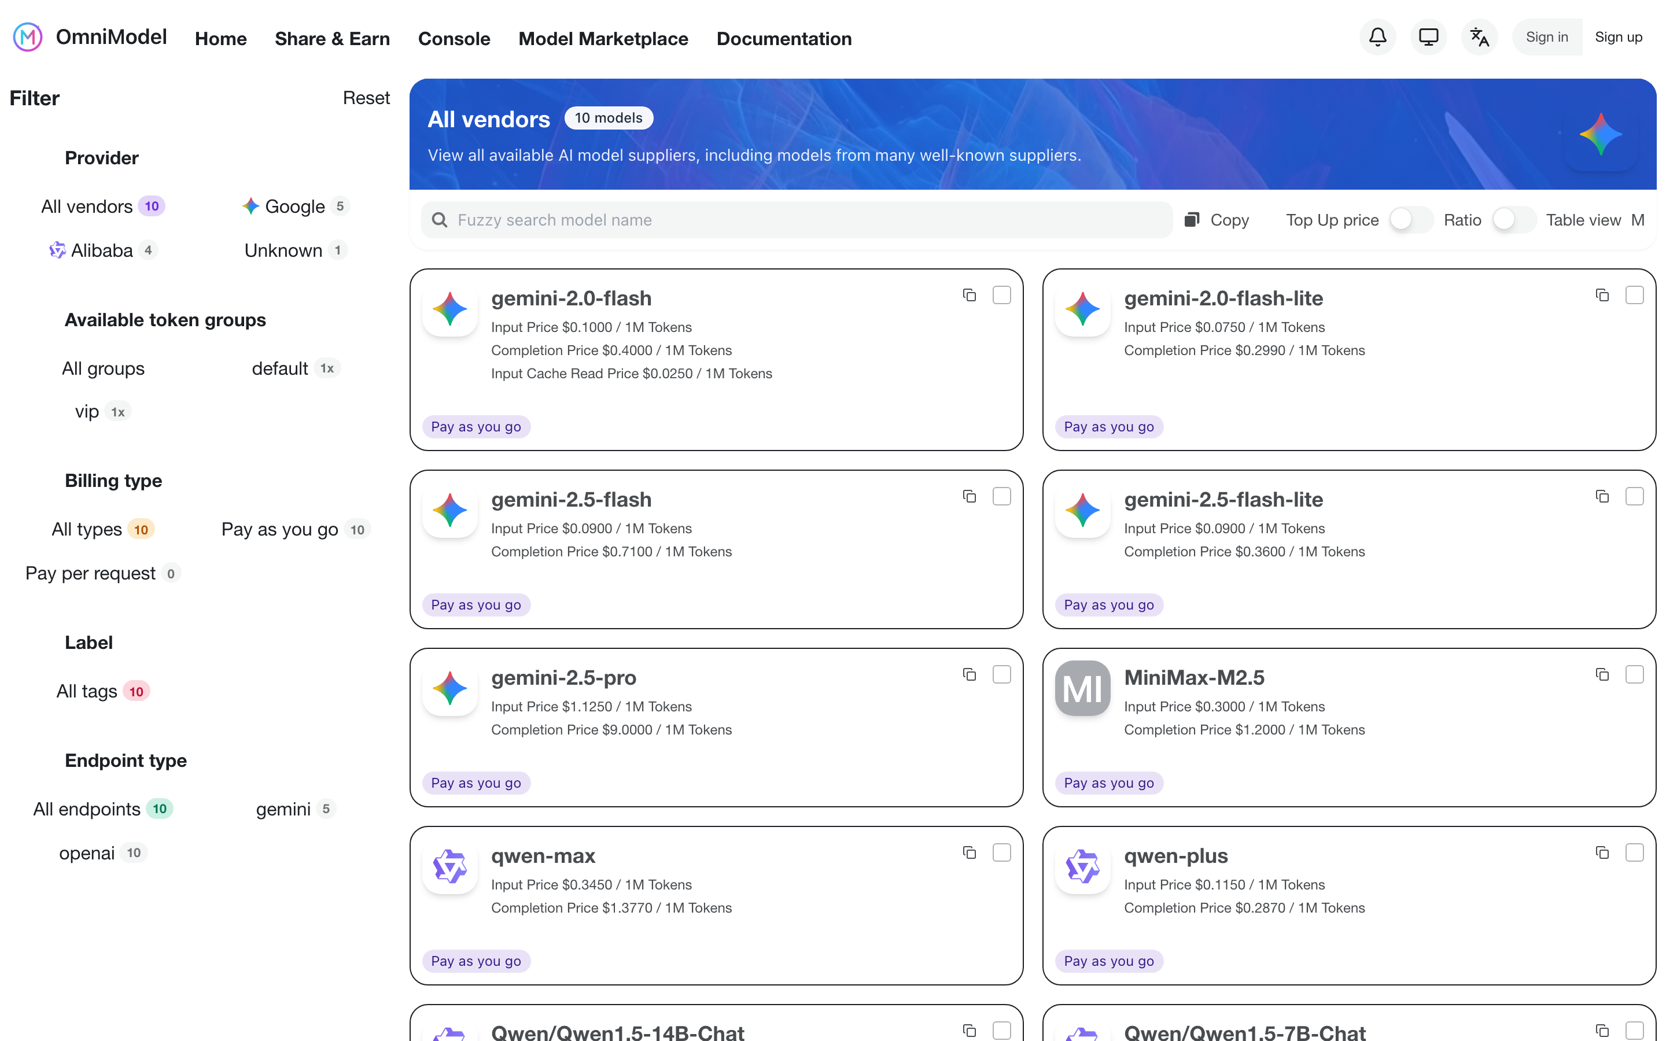The image size is (1666, 1041).
Task: Open the Console page
Action: tap(454, 39)
